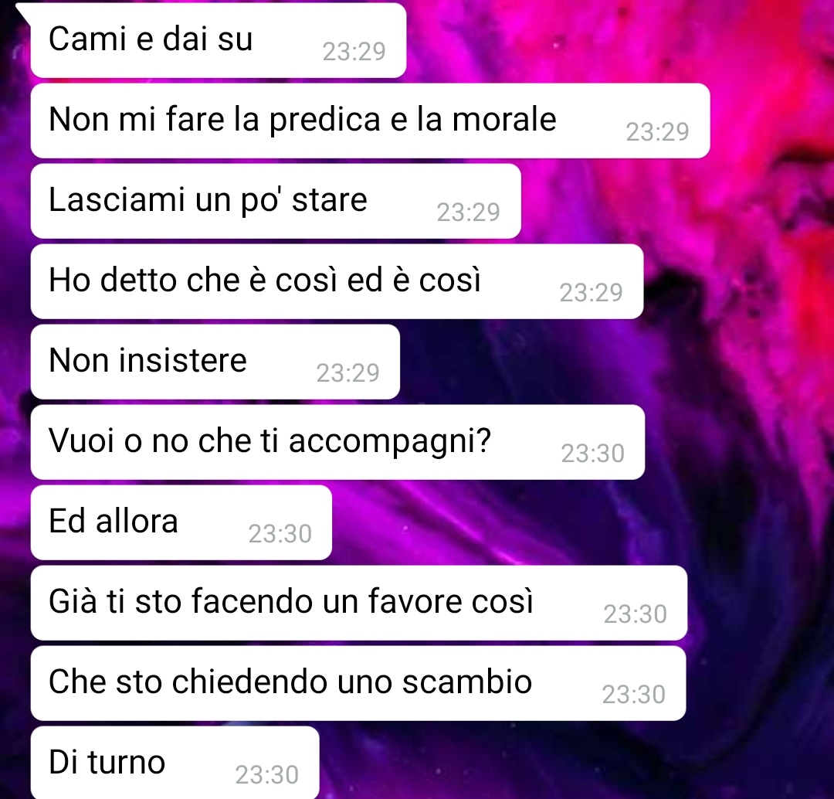Select the 'Che sto chiedendo uno scambio' bubble
This screenshot has width=834, height=799.
click(x=358, y=683)
